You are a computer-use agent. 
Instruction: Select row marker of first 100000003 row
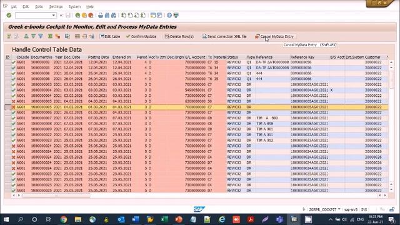pyautogui.click(x=7, y=62)
